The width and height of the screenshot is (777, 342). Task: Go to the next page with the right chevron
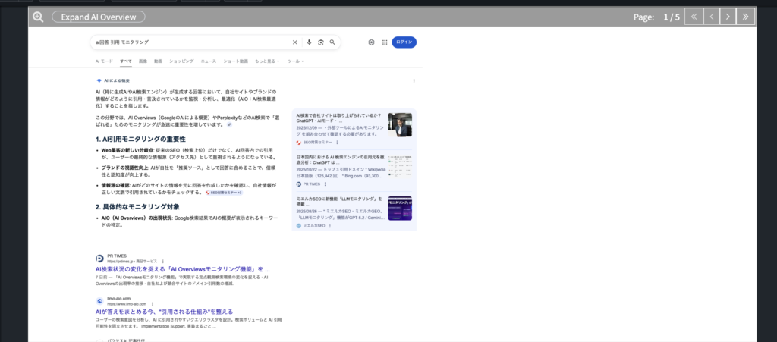click(x=727, y=16)
